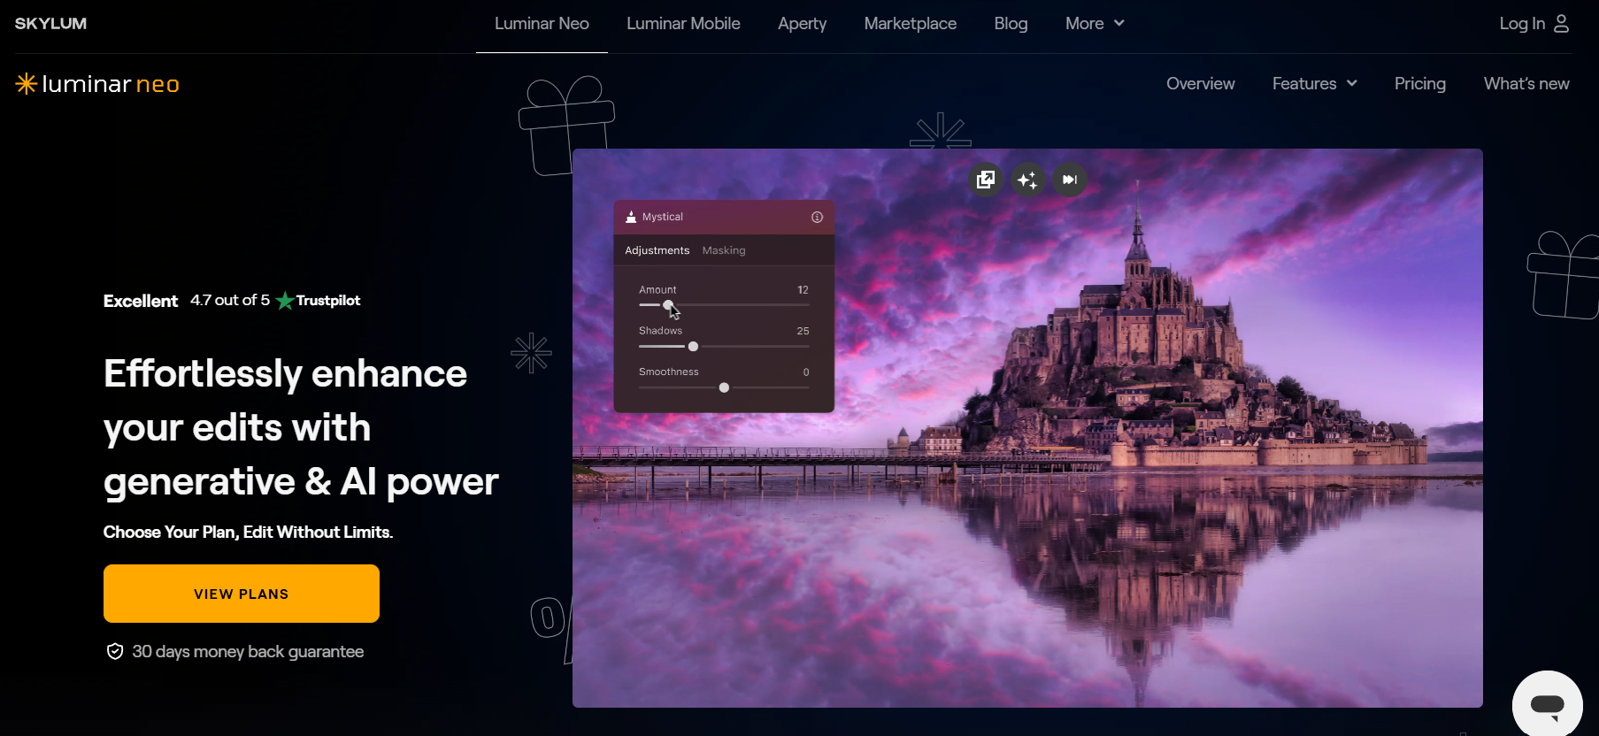1599x736 pixels.
Task: Click the More menu label
Action: pos(1084,24)
